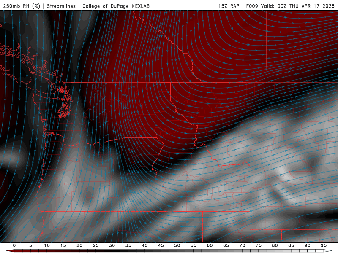Click the "65" colorbar scale label
The height and width of the screenshot is (253, 338).
226,245
